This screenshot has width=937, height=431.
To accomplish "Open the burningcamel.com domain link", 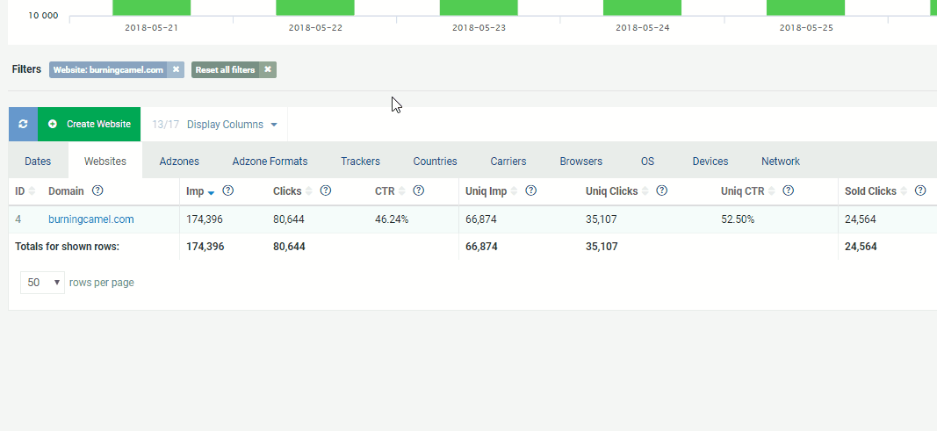I will 90,219.
